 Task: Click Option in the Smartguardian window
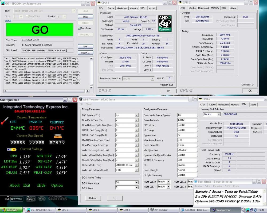[x=57, y=185]
